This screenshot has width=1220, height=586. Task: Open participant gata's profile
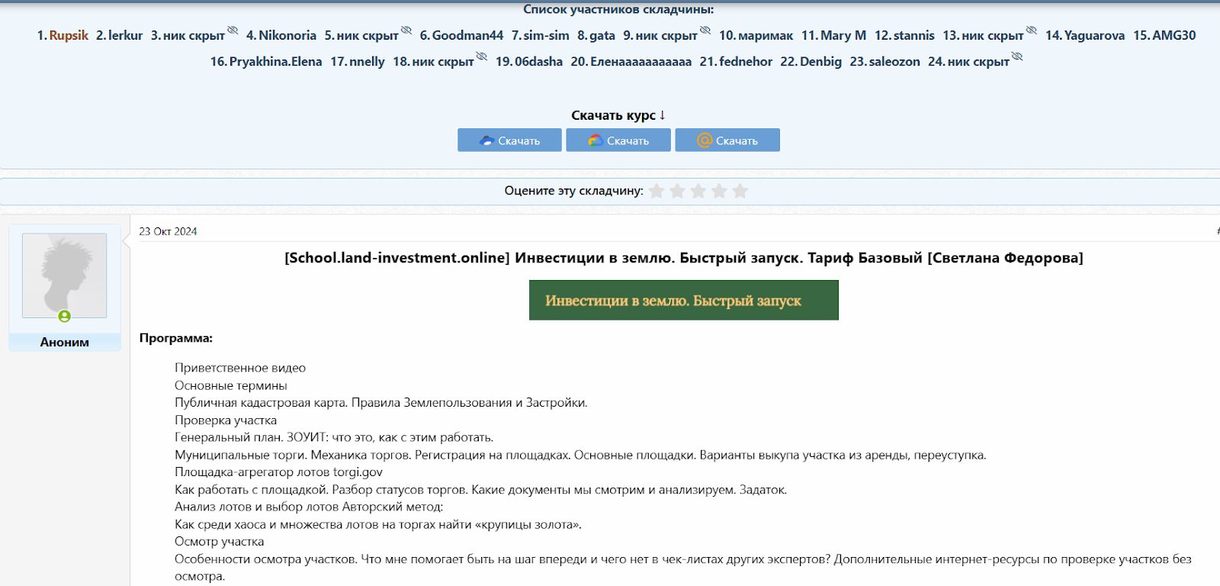(602, 35)
